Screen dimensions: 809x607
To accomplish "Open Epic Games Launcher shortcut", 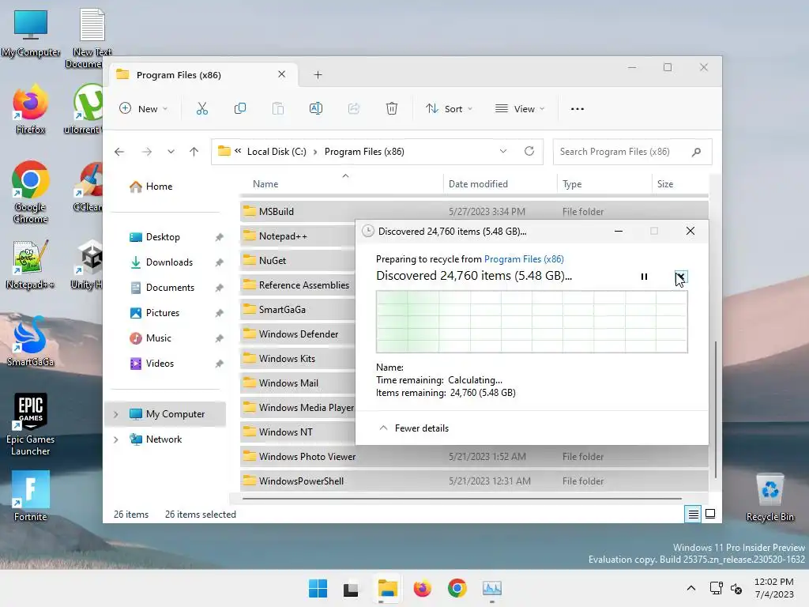I will click(31, 424).
